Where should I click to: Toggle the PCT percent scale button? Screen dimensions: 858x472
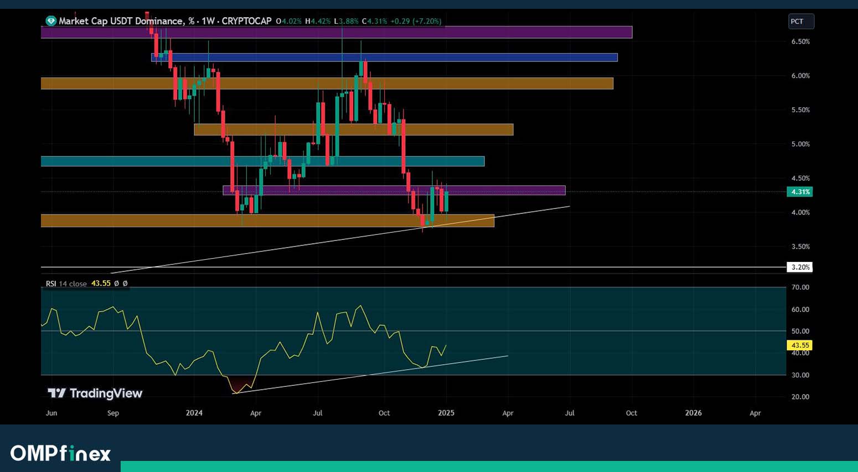pos(801,22)
